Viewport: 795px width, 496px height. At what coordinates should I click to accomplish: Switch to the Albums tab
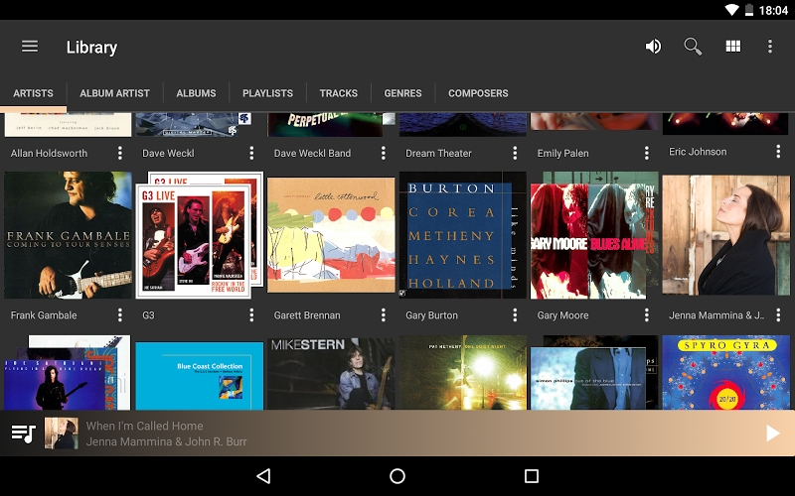point(196,93)
